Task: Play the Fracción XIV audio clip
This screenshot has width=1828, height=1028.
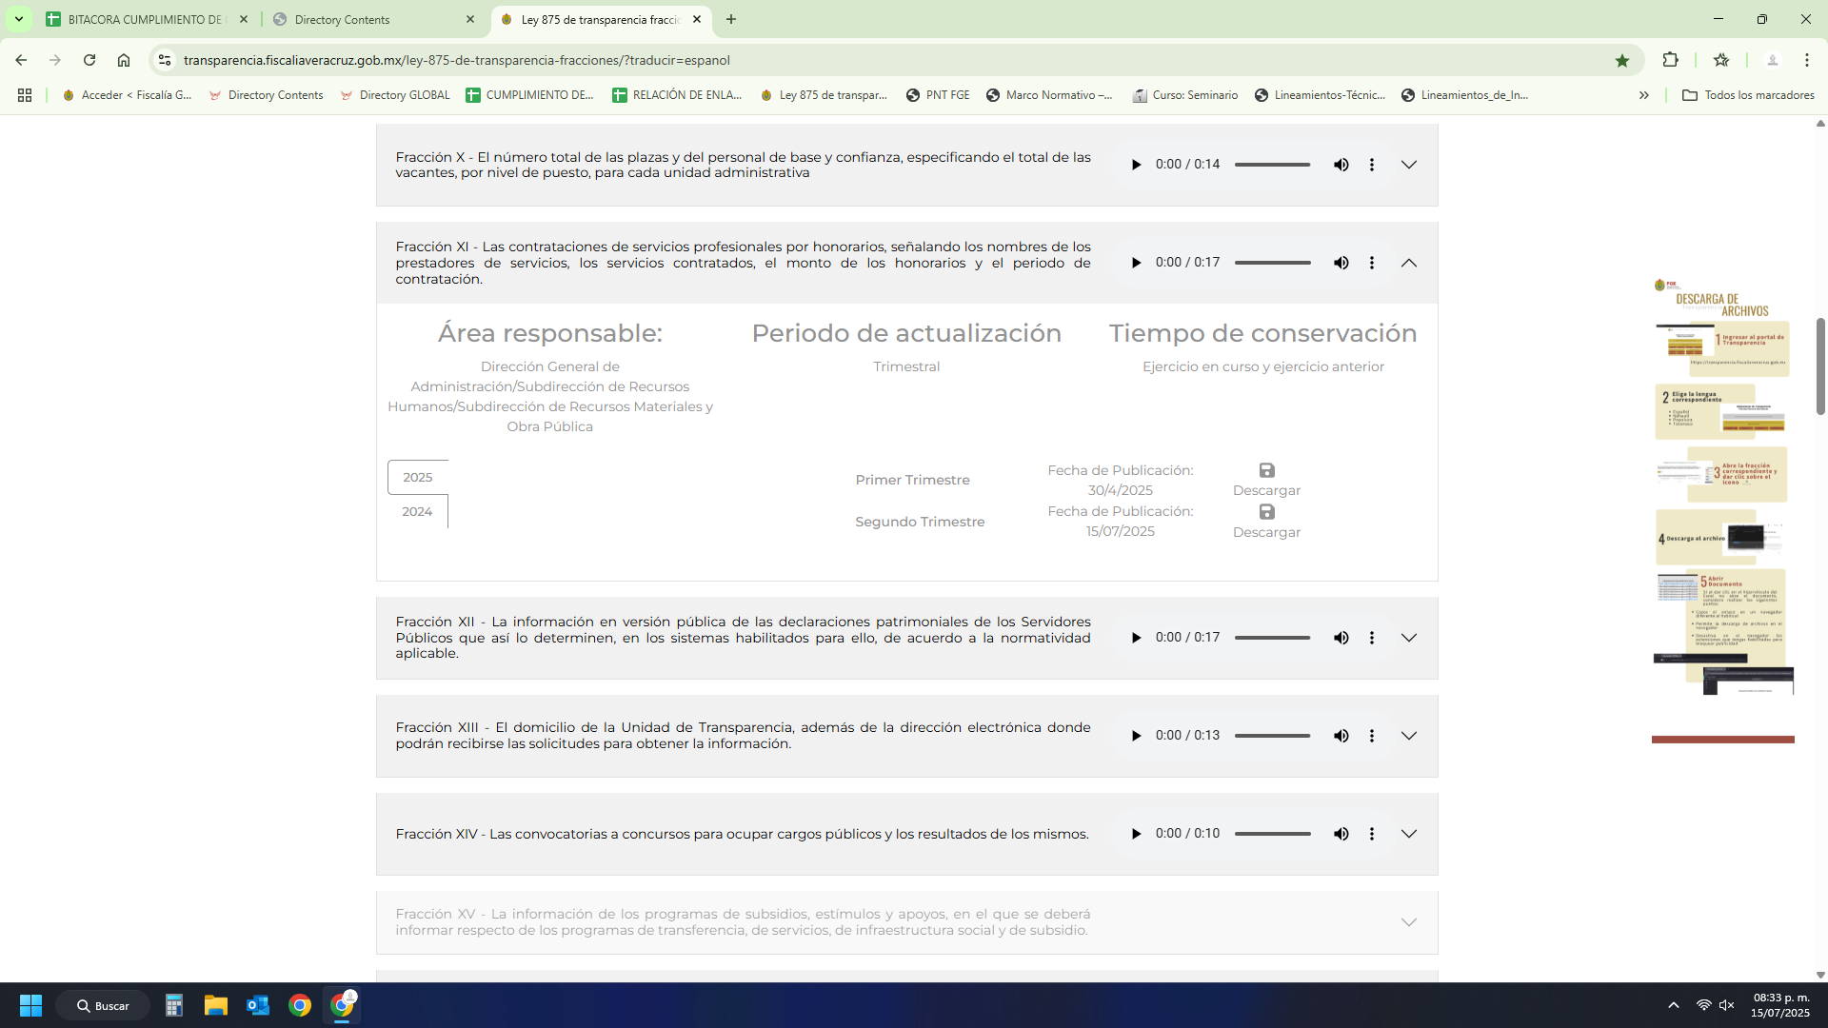Action: 1136,834
